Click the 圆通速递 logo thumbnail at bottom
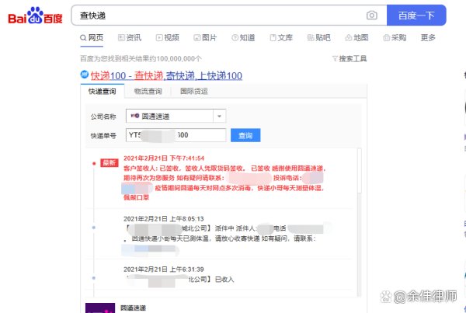The image size is (466, 313). click(x=100, y=308)
